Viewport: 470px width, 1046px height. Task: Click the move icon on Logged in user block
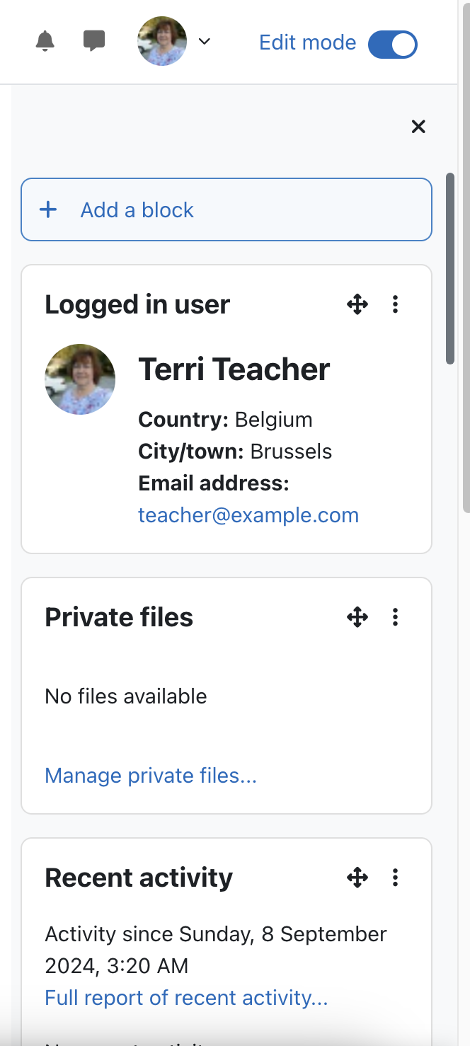(x=357, y=305)
